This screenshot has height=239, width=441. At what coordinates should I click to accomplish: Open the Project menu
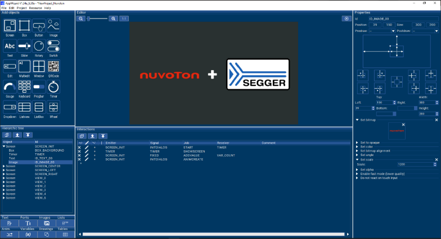tap(20, 8)
